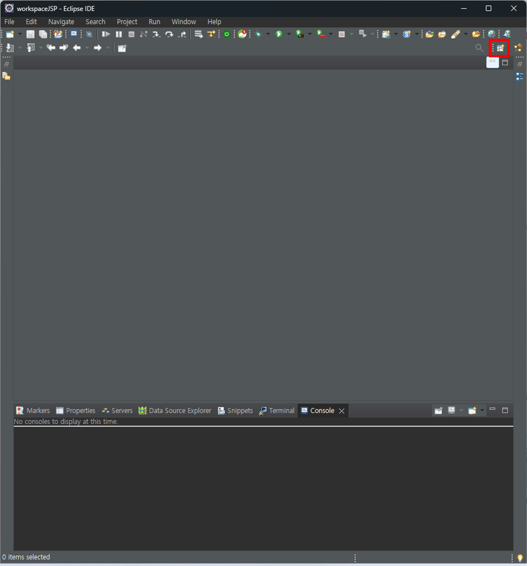Click the Terminate stop icon

131,34
